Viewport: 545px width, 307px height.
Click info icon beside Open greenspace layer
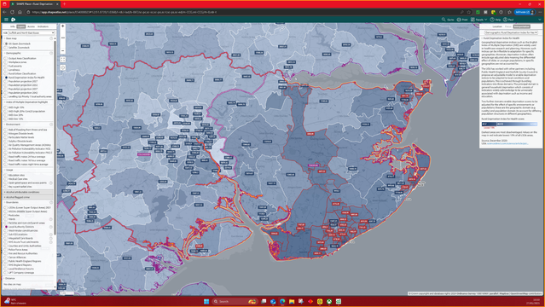coord(51,182)
